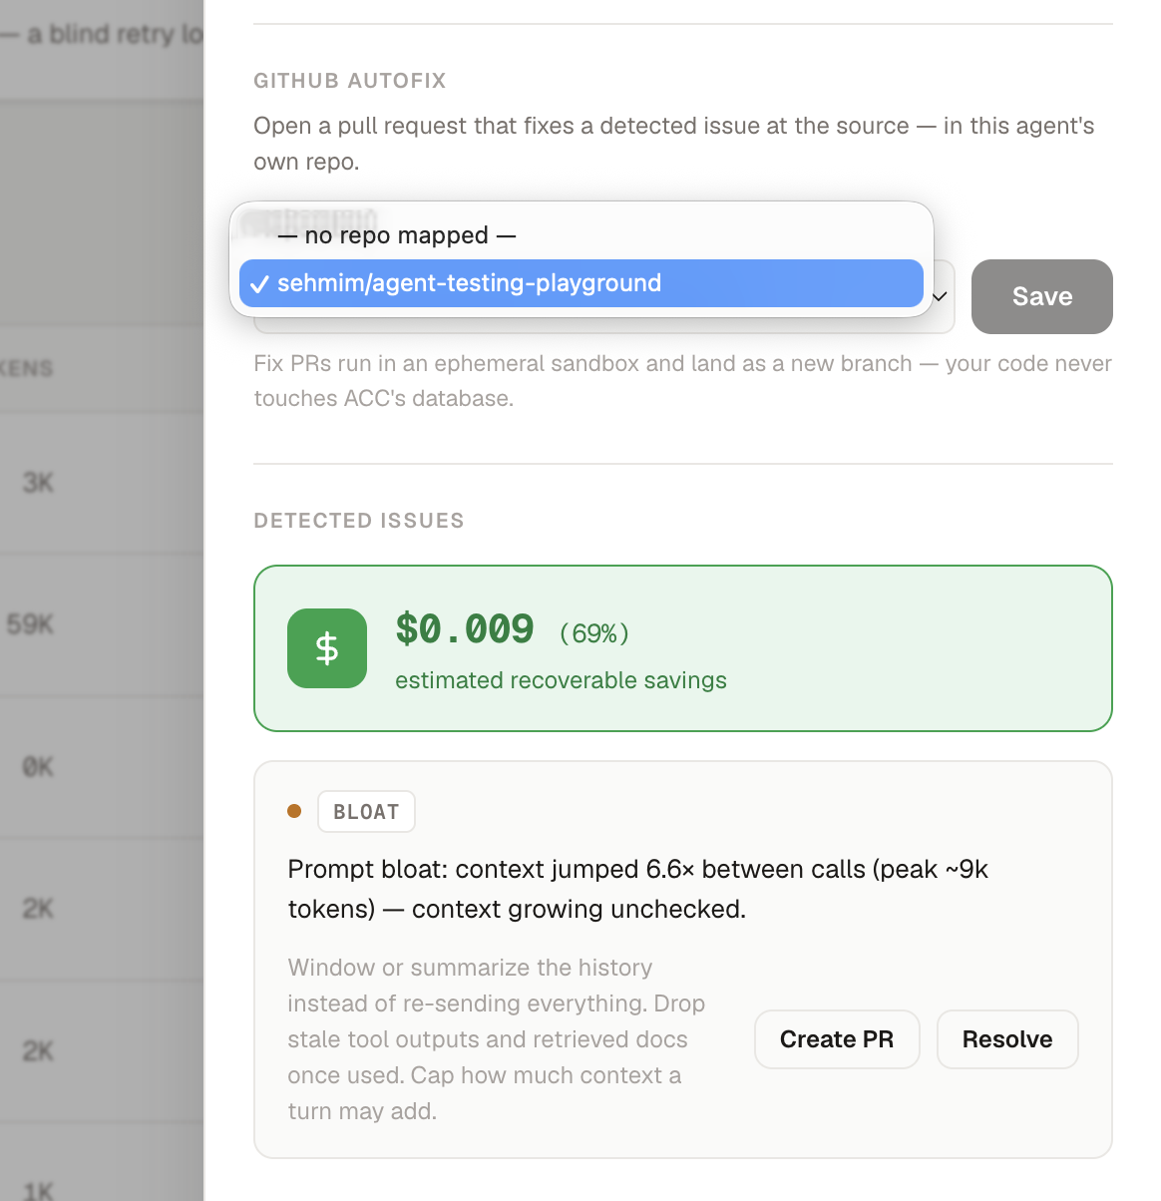Choose sehmim/agent-testing-playground repo option

(x=581, y=283)
